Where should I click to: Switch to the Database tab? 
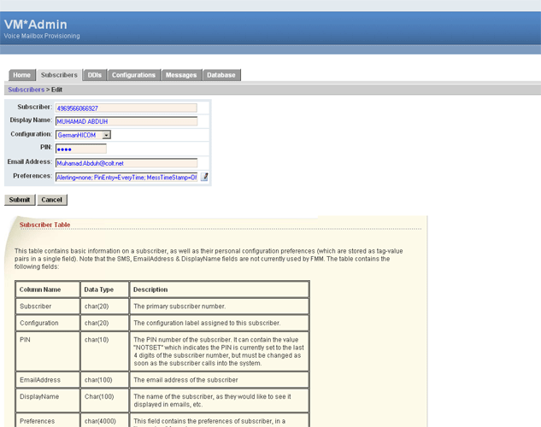[221, 75]
